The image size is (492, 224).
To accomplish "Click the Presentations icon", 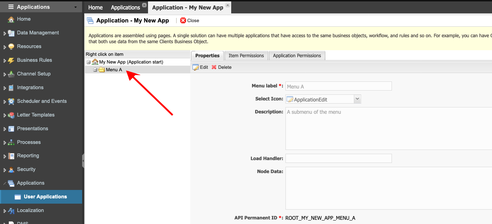I will coord(11,129).
